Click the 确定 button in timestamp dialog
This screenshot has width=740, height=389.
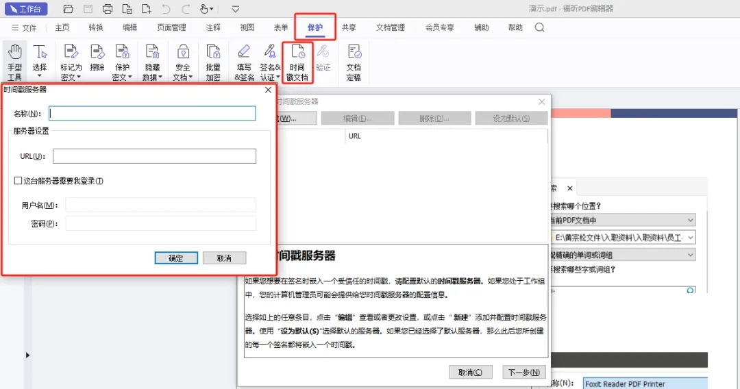tap(176, 258)
